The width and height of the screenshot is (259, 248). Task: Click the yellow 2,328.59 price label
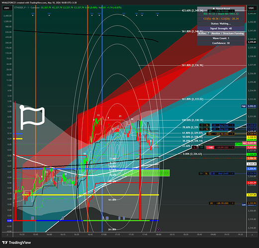(x=252, y=137)
